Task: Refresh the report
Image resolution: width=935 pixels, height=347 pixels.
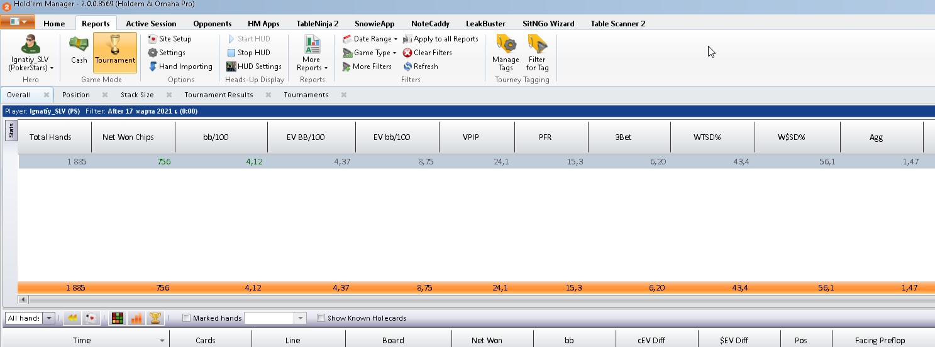Action: click(421, 67)
